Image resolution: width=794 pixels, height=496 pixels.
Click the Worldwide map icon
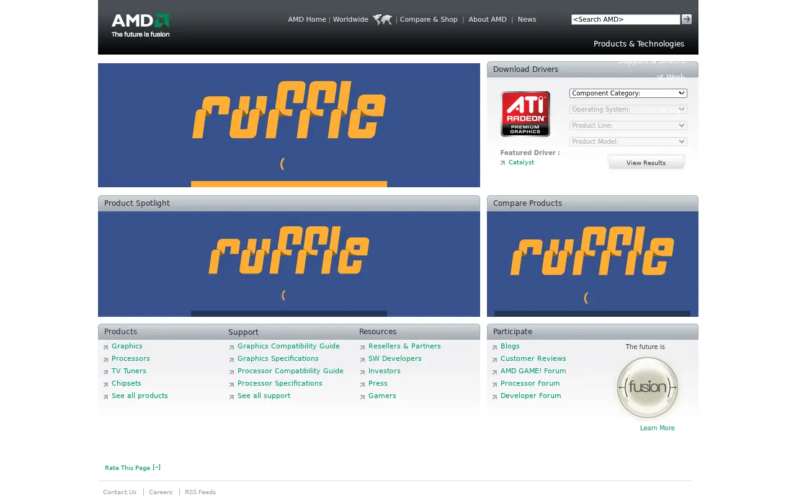(x=382, y=20)
